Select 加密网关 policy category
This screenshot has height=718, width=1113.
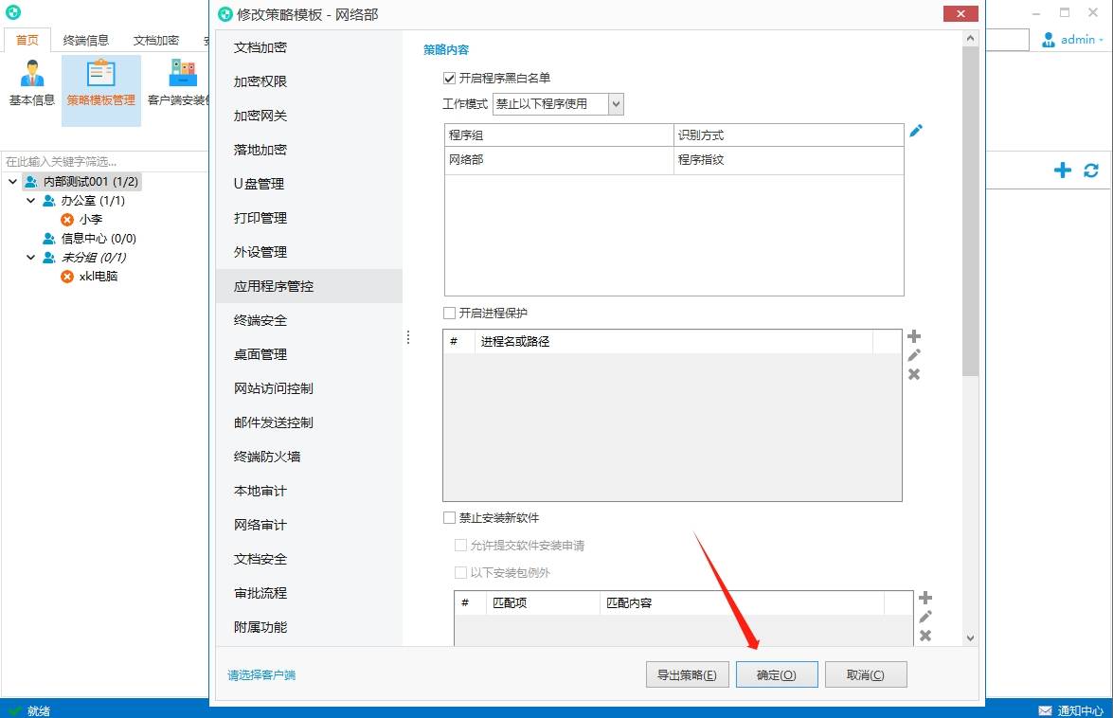pos(309,116)
